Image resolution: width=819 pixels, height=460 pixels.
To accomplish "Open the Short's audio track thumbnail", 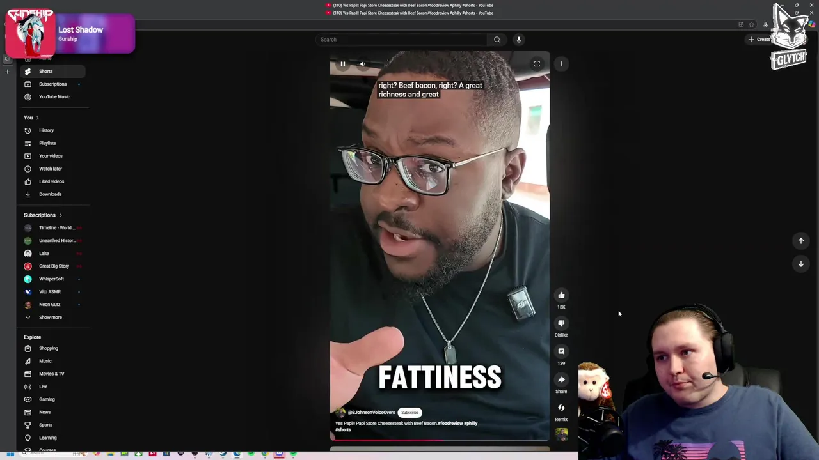I will click(561, 434).
